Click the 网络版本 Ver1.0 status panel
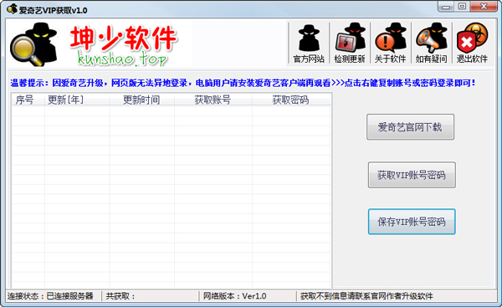 (x=248, y=296)
